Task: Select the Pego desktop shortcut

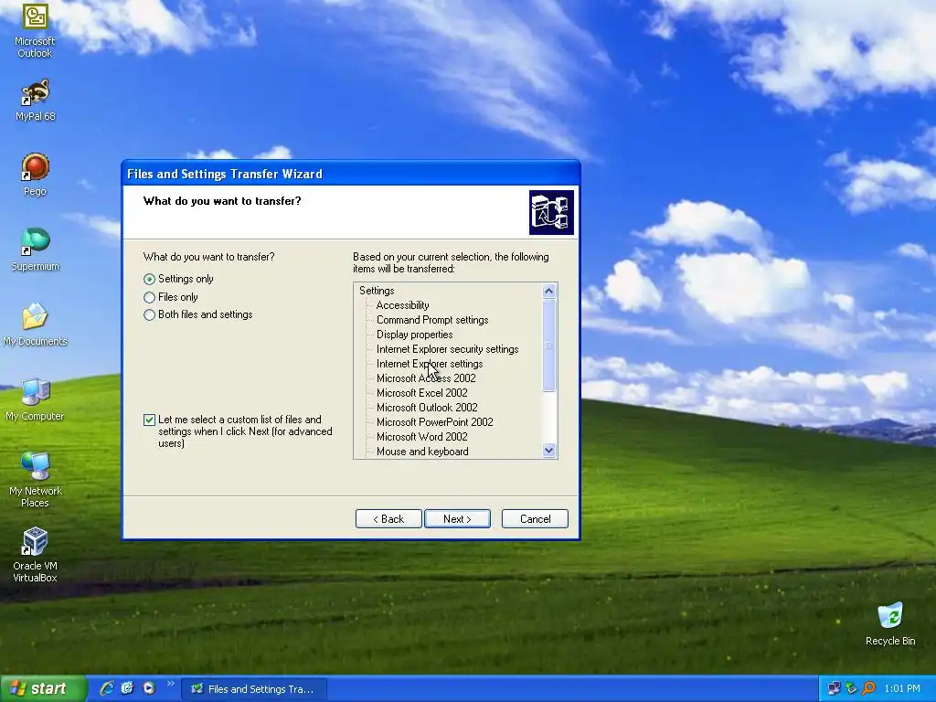Action: click(x=35, y=175)
